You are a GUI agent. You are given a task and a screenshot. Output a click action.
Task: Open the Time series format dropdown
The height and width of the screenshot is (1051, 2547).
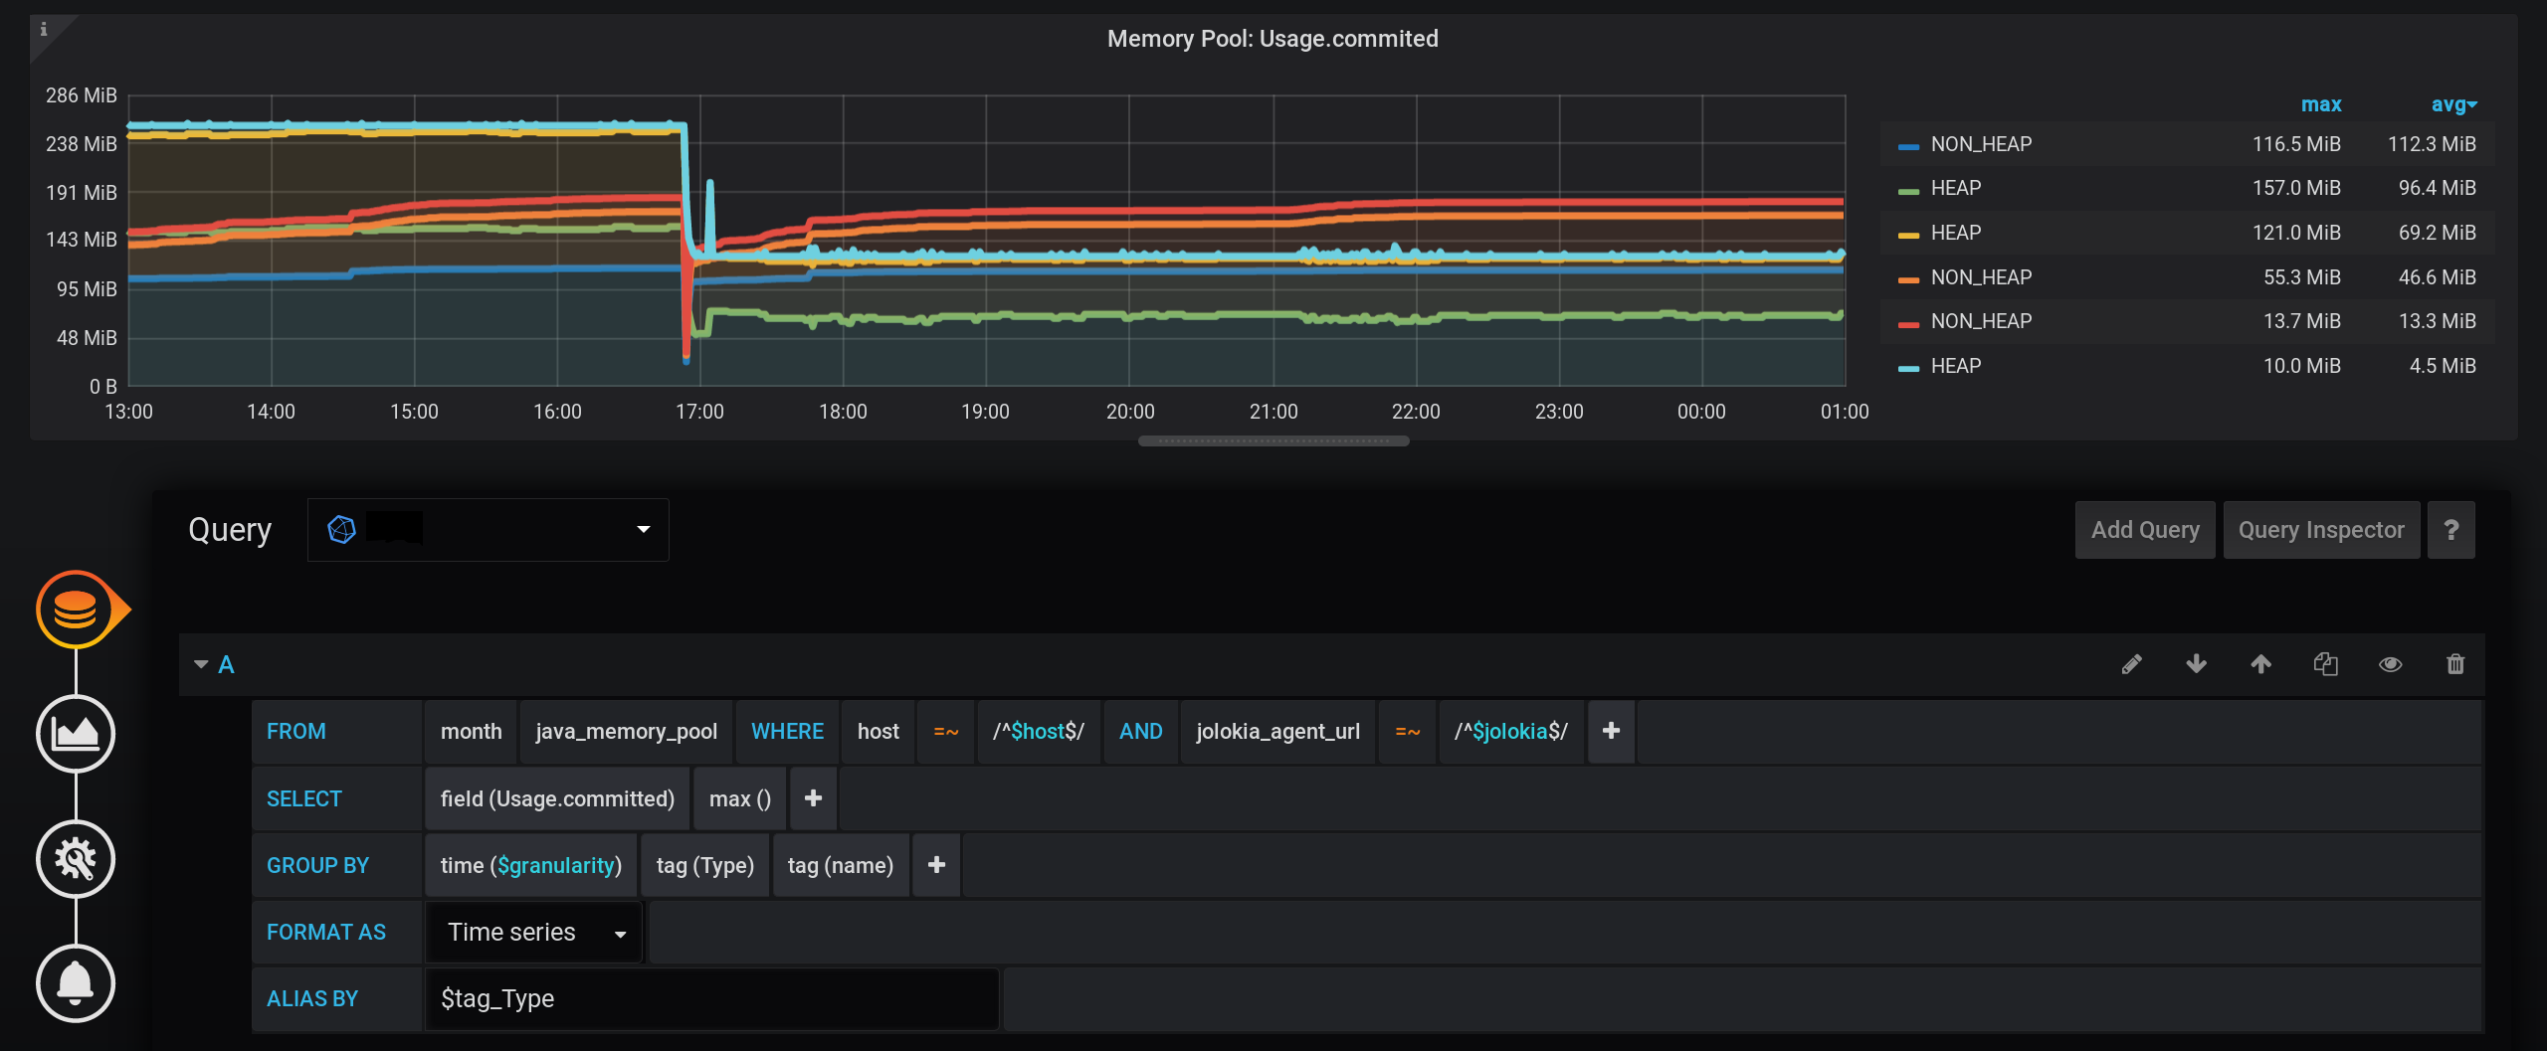533,932
